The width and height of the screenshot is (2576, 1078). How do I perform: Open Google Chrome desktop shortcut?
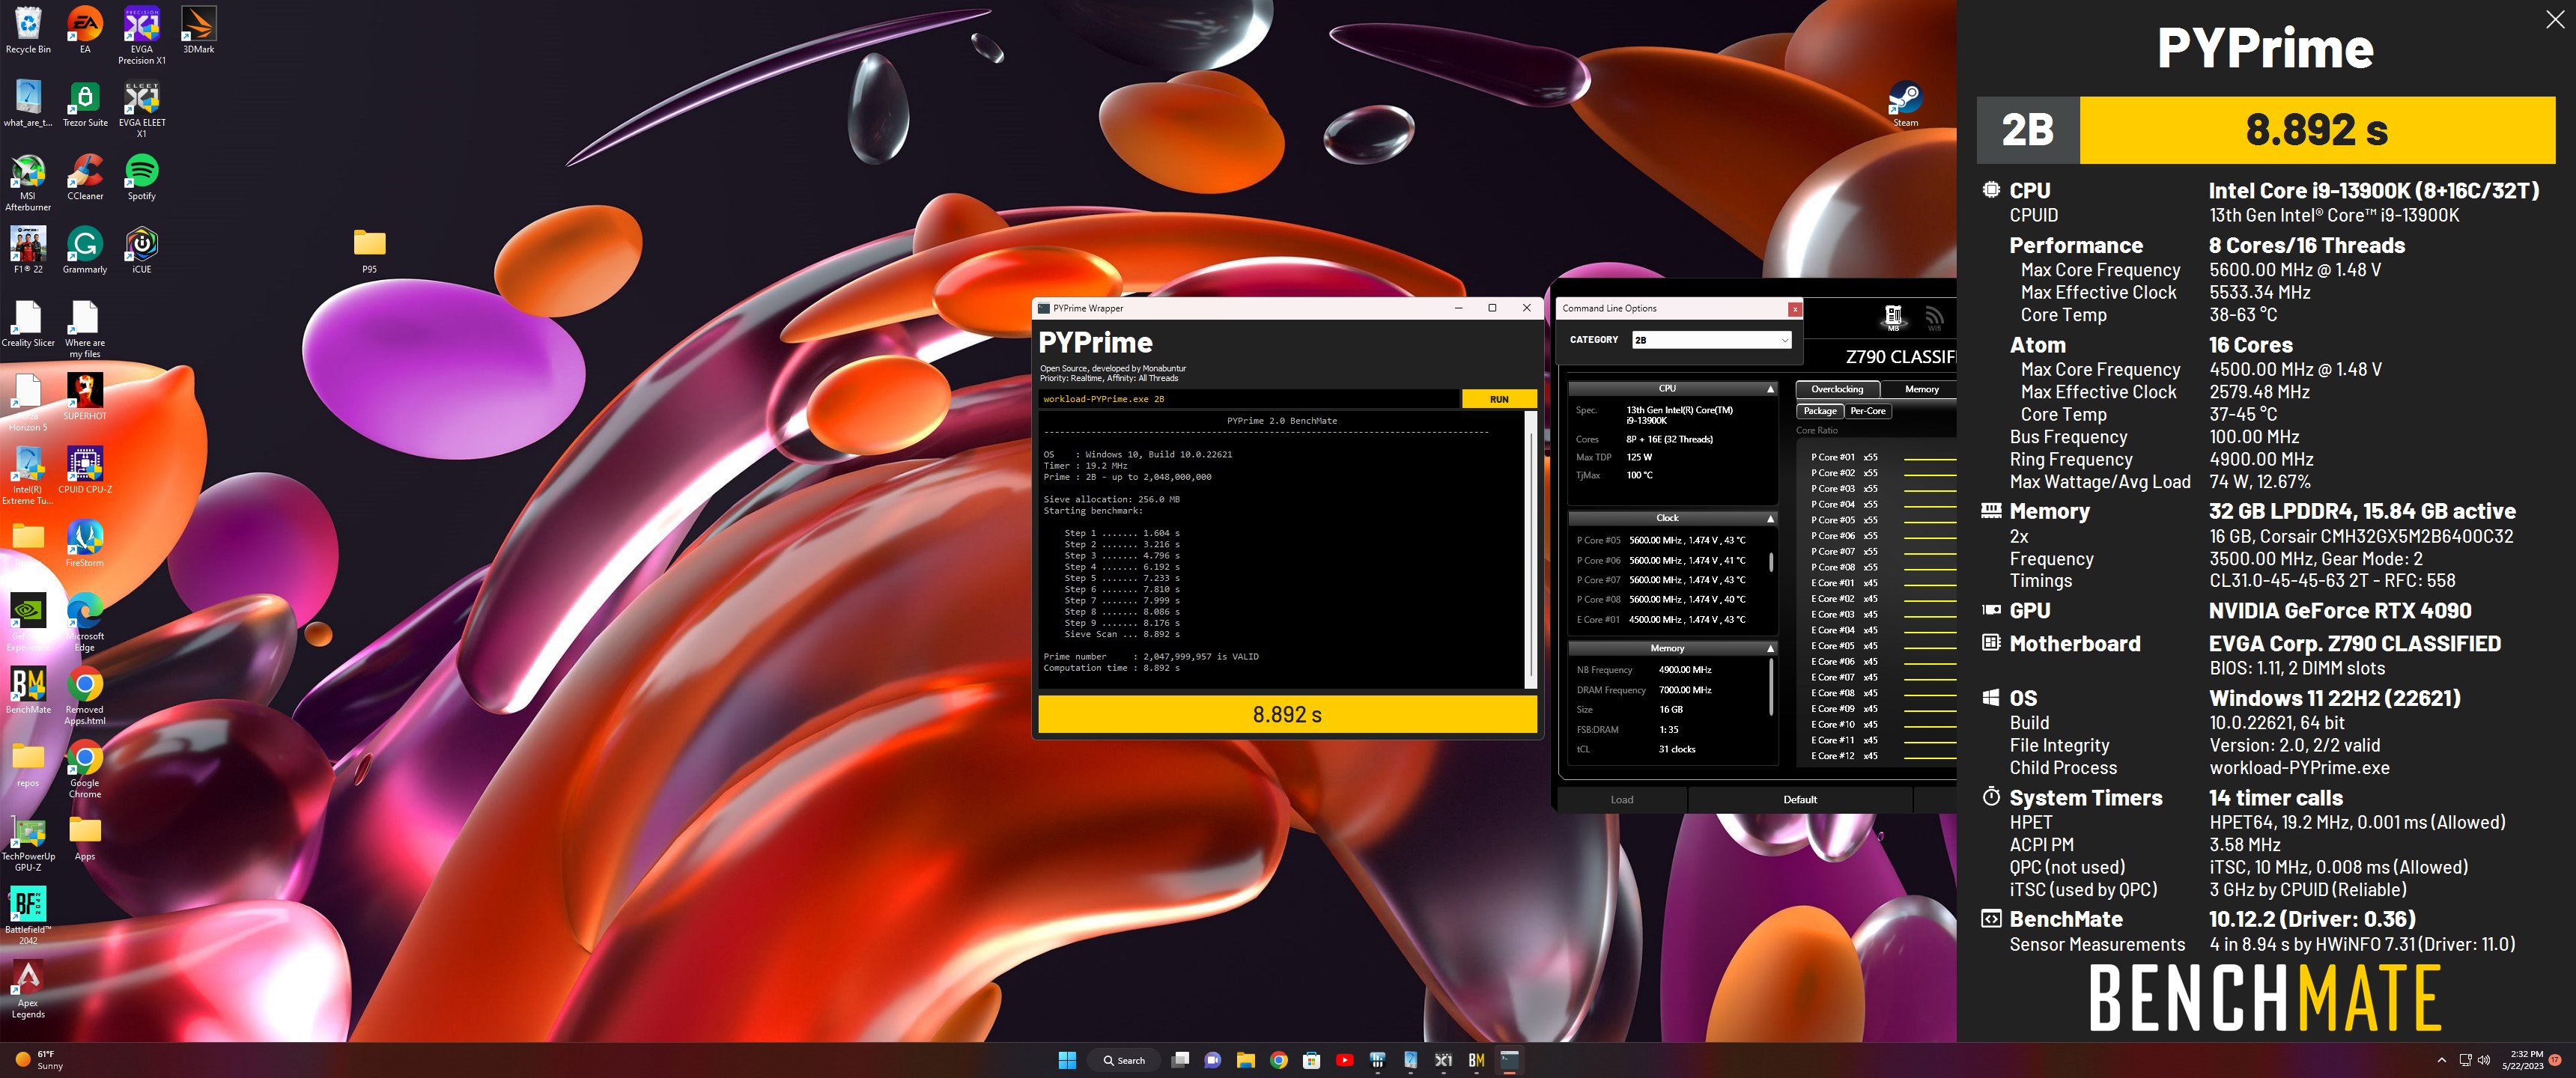[85, 768]
